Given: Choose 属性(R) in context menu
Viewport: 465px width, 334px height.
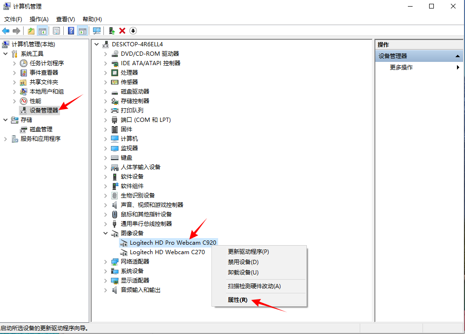Looking at the screenshot, I should [259, 300].
